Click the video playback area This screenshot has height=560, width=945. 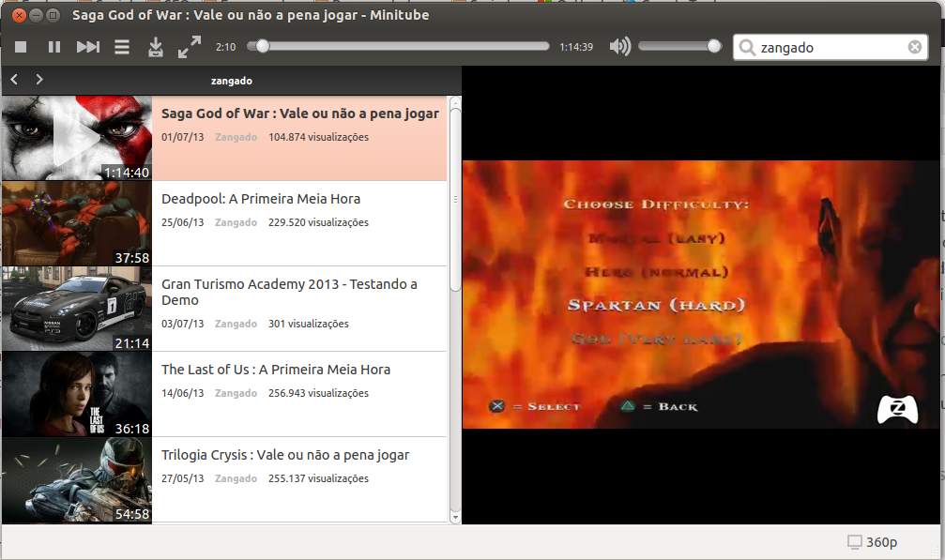click(702, 295)
